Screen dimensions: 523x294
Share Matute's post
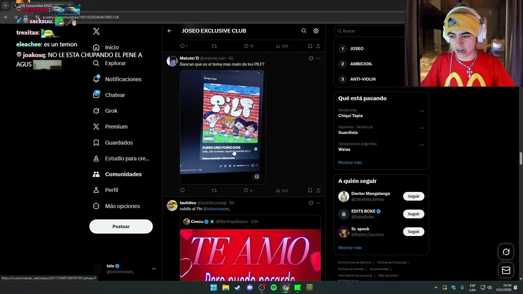[318, 190]
